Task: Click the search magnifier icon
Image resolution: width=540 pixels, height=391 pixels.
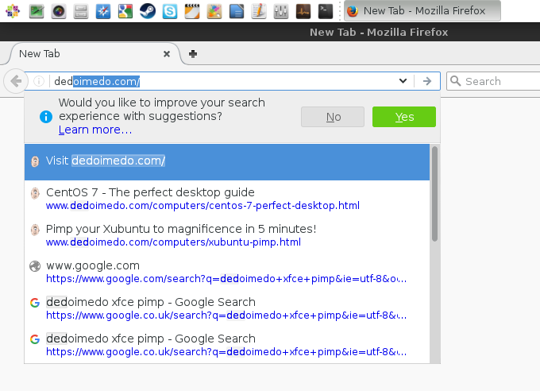Action: click(455, 81)
